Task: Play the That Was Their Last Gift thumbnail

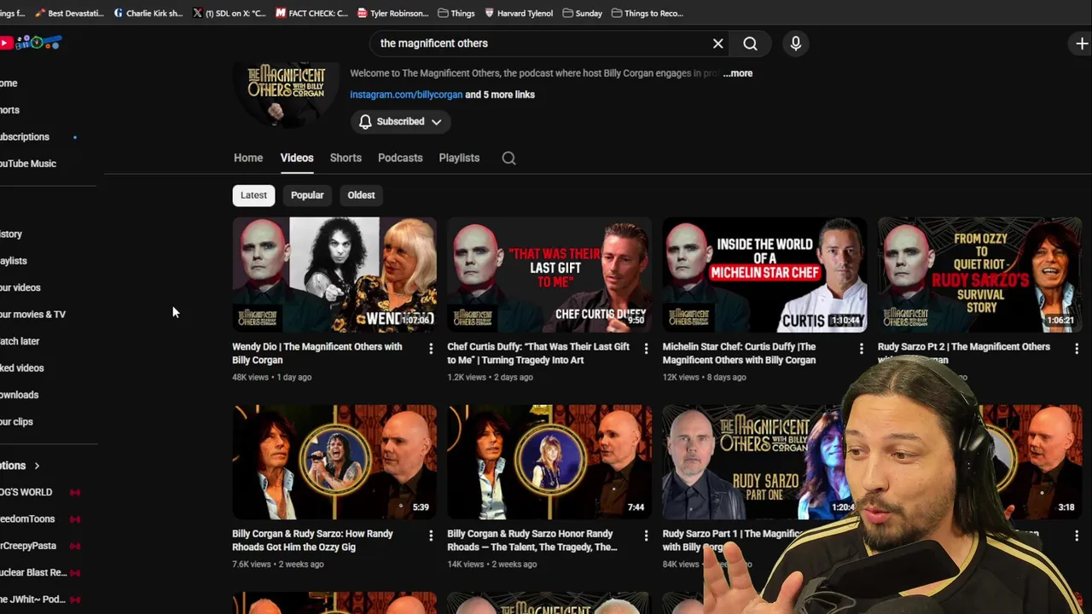Action: (x=549, y=275)
